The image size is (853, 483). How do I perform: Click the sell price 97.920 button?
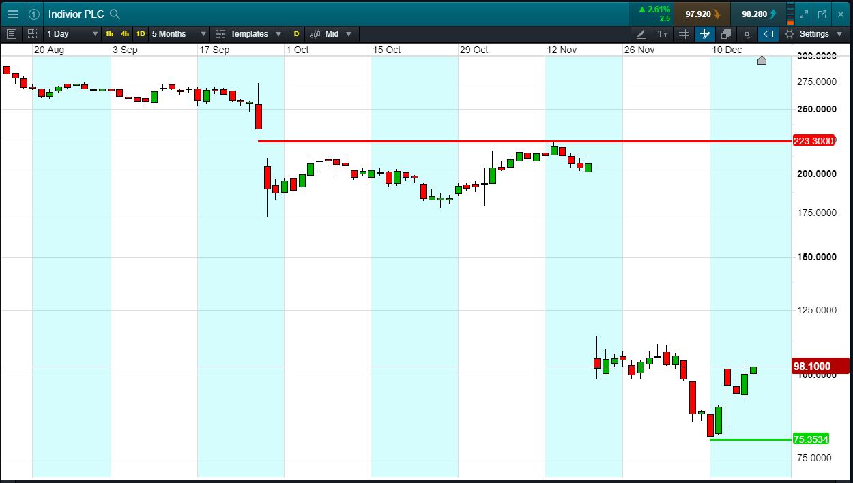coord(702,14)
